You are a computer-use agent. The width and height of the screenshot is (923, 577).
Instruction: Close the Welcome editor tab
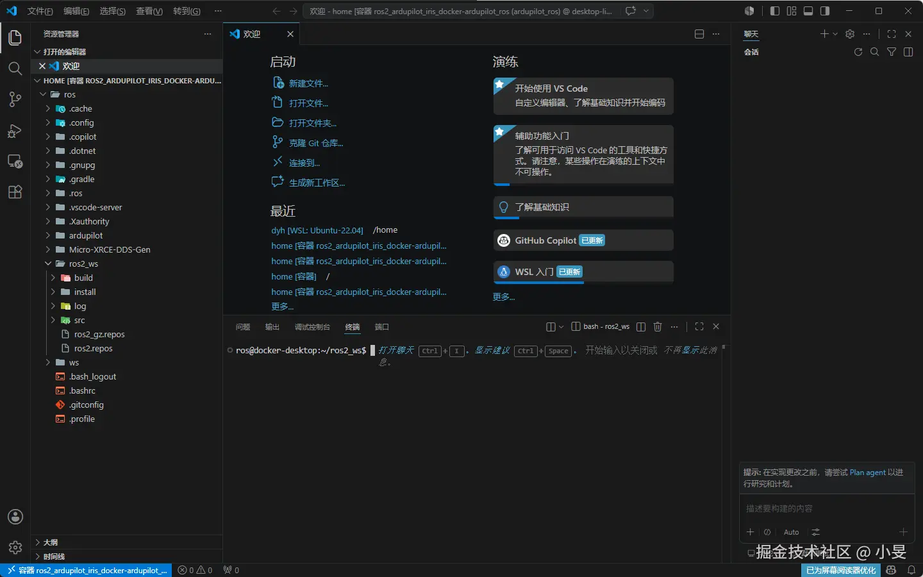click(290, 34)
